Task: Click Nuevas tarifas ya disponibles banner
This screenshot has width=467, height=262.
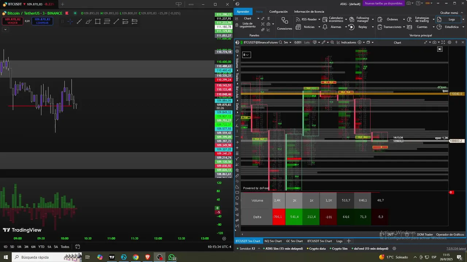Action: tap(384, 3)
